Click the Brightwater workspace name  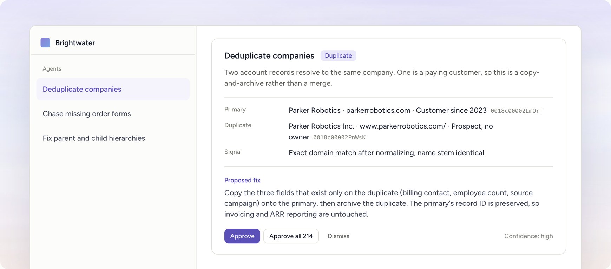point(75,43)
